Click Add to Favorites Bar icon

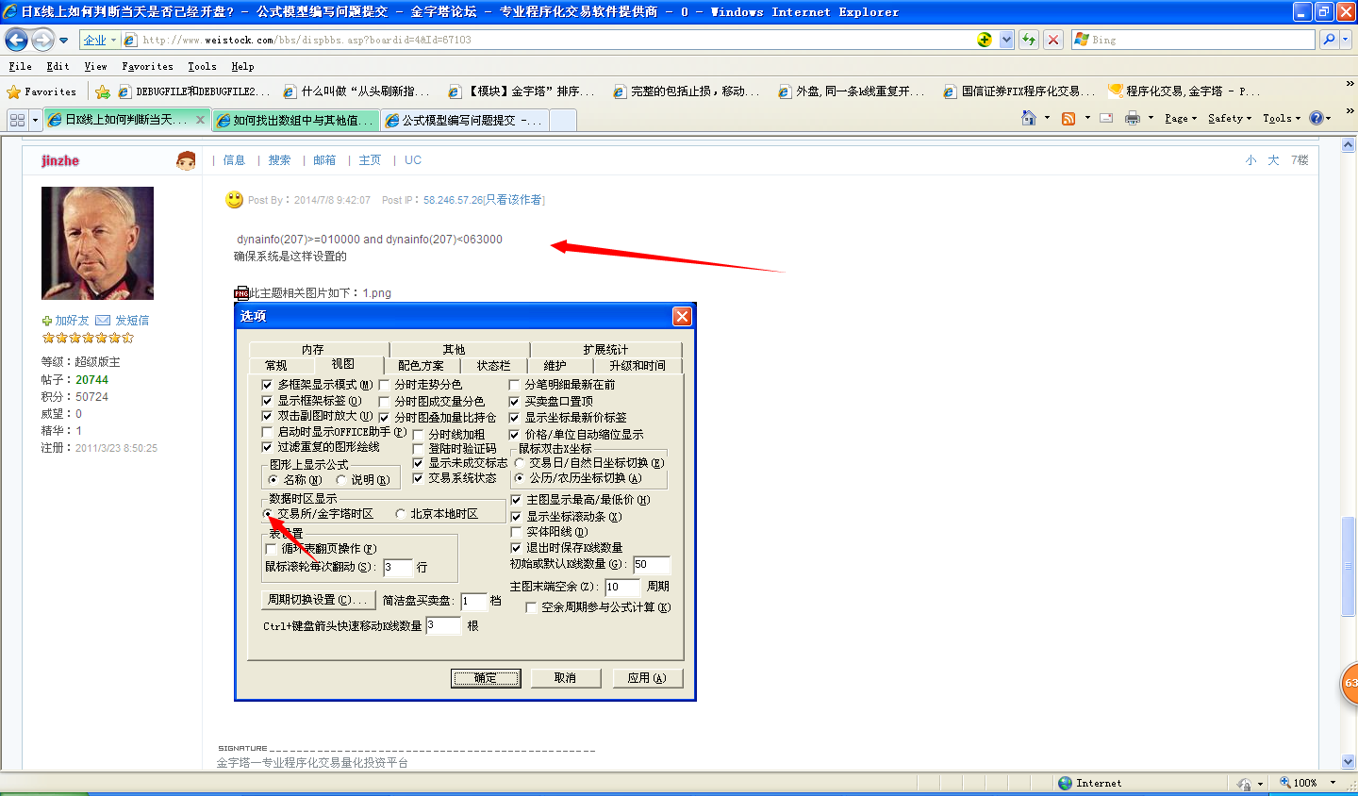[x=103, y=91]
